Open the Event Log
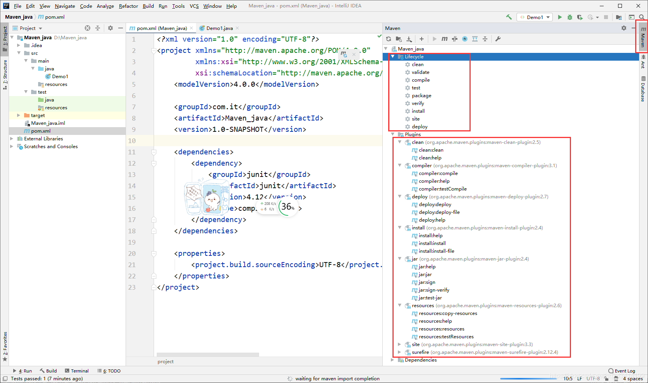Viewport: 648px width, 383px height. click(622, 371)
